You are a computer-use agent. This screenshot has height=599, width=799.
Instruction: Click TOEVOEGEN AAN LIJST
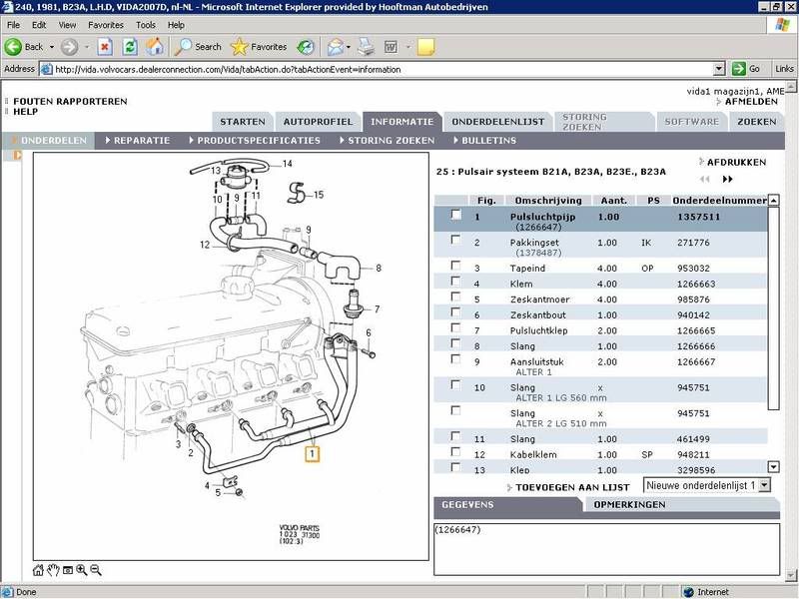[572, 487]
